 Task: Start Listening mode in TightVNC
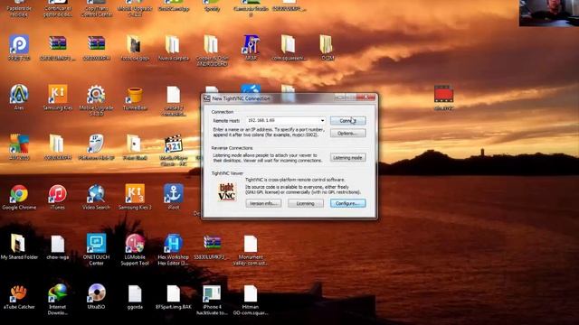(347, 158)
